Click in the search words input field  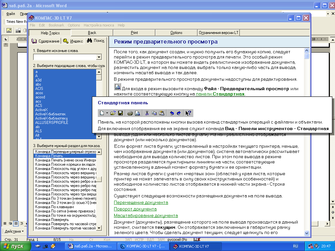coord(65,57)
